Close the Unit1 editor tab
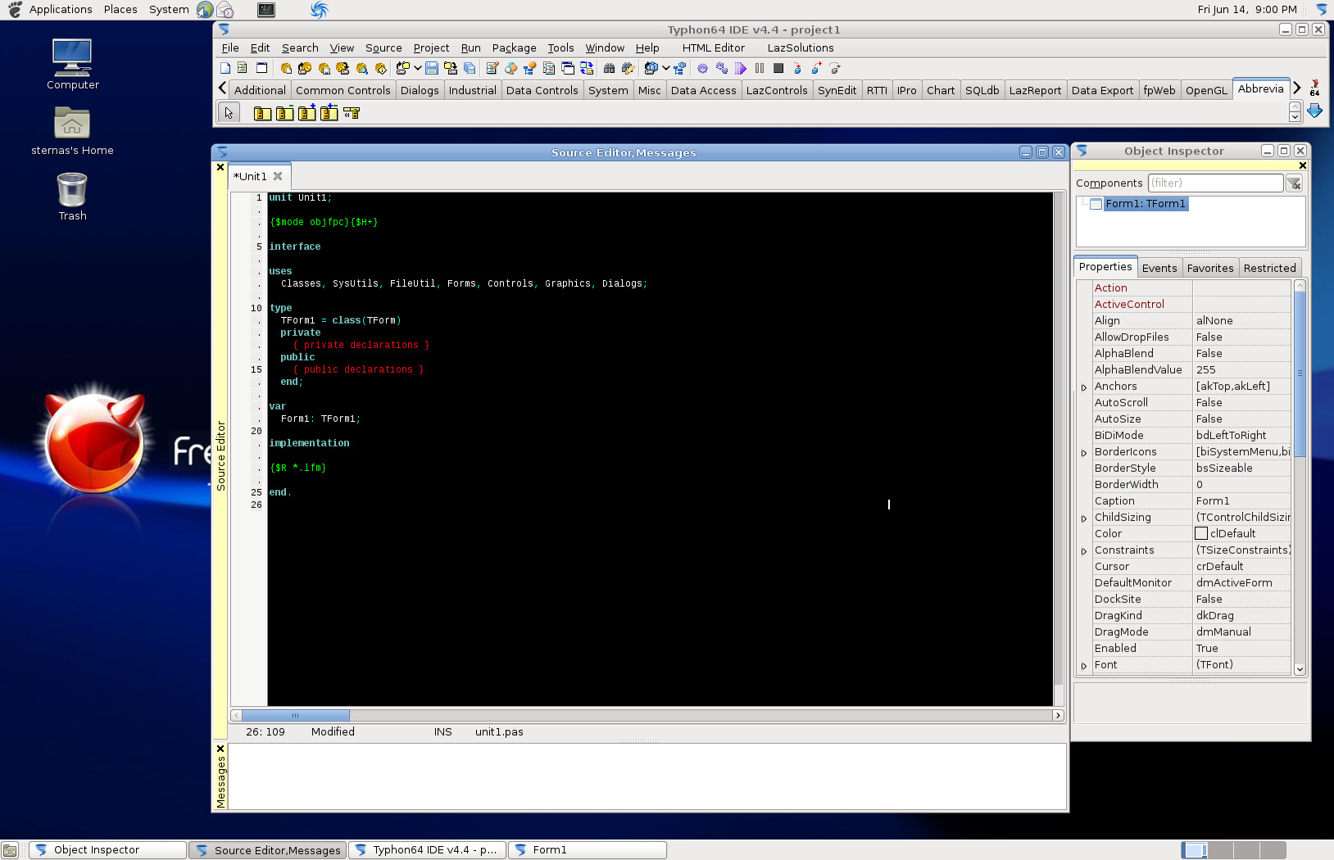Screen dimensions: 1334x860 278,176
